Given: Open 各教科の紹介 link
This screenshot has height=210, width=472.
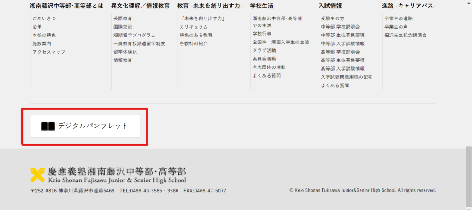Looking at the screenshot, I should tap(194, 44).
